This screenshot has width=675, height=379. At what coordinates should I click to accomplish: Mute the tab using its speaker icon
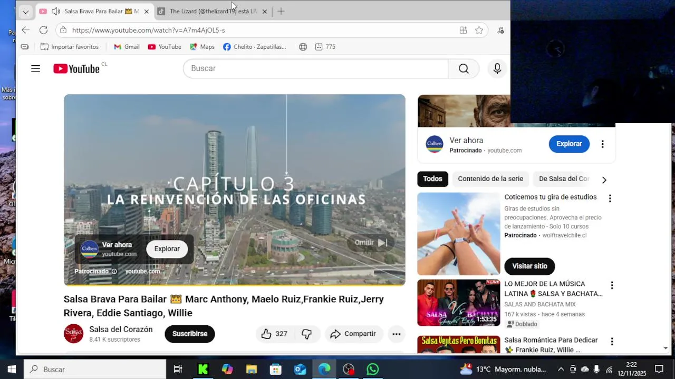point(55,11)
